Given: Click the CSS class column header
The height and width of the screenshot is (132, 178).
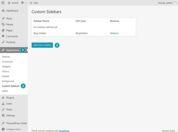Looking at the screenshot, I should pos(80,21).
